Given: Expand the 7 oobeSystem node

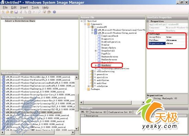Looking at the screenshot, I should 89,86.
